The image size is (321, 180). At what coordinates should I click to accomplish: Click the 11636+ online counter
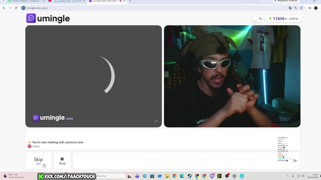(283, 18)
